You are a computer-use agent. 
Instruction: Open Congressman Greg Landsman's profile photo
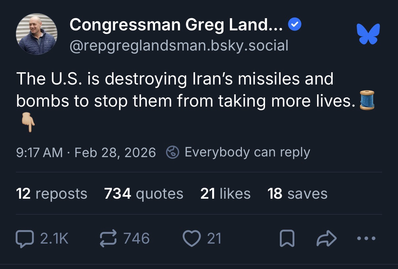(x=36, y=34)
